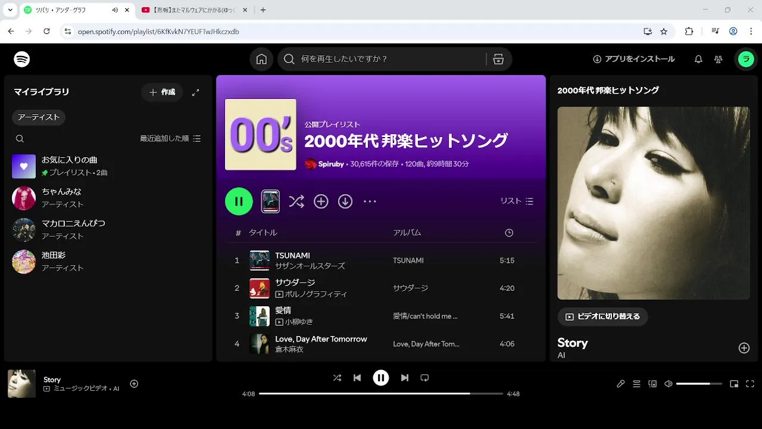The image size is (762, 429).
Task: Open マカロニえんぴつ artist in library
Action: [108, 230]
